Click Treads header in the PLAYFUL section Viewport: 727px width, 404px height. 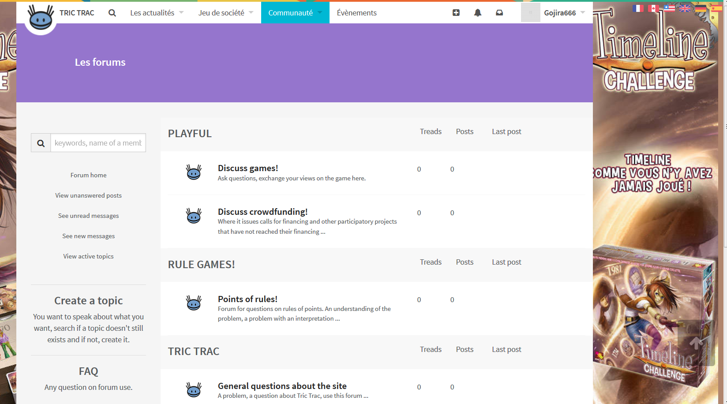431,131
